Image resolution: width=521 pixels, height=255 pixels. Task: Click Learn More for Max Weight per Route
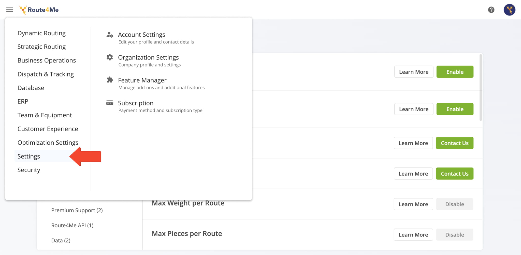[413, 204]
